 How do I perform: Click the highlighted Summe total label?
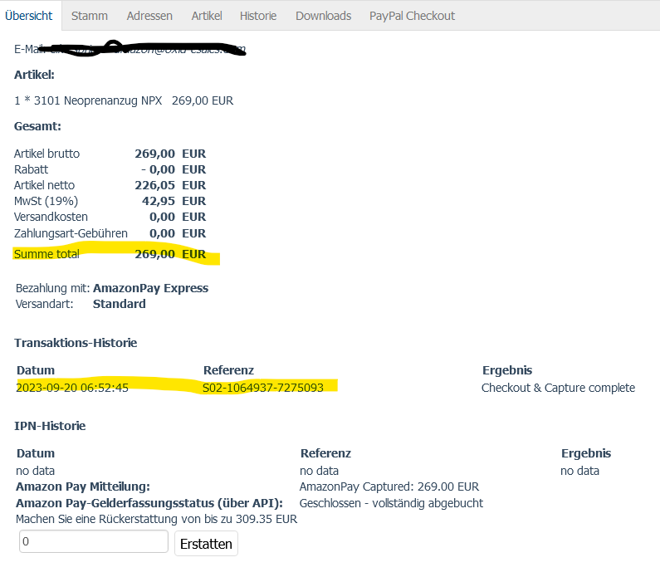tap(46, 254)
